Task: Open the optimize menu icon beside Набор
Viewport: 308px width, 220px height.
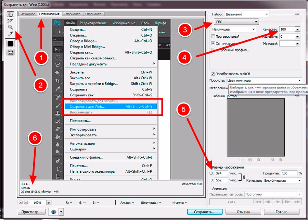Action: click(297, 14)
